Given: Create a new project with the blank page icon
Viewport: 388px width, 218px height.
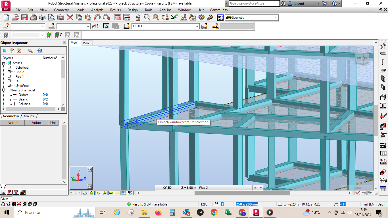Looking at the screenshot, I should pyautogui.click(x=7, y=17).
